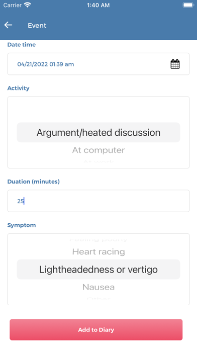
Task: Tap the back arrow icon
Action: point(8,25)
